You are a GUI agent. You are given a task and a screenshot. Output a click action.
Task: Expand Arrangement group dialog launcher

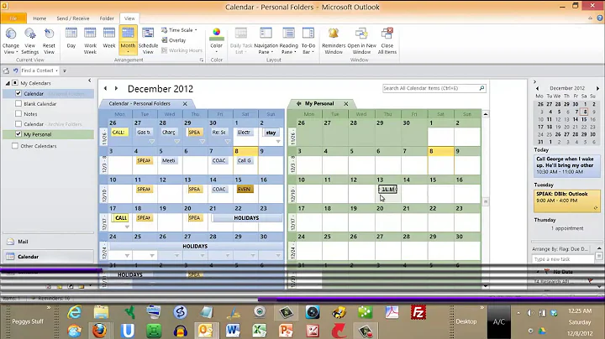202,60
